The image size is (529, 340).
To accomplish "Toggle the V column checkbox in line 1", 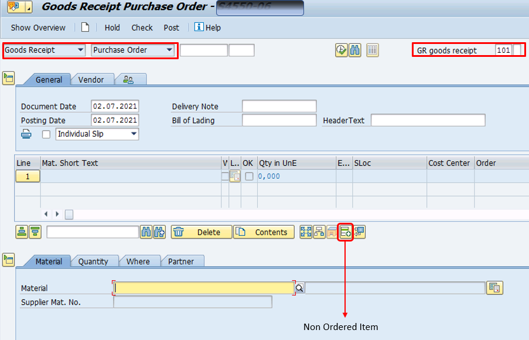I will (x=224, y=176).
